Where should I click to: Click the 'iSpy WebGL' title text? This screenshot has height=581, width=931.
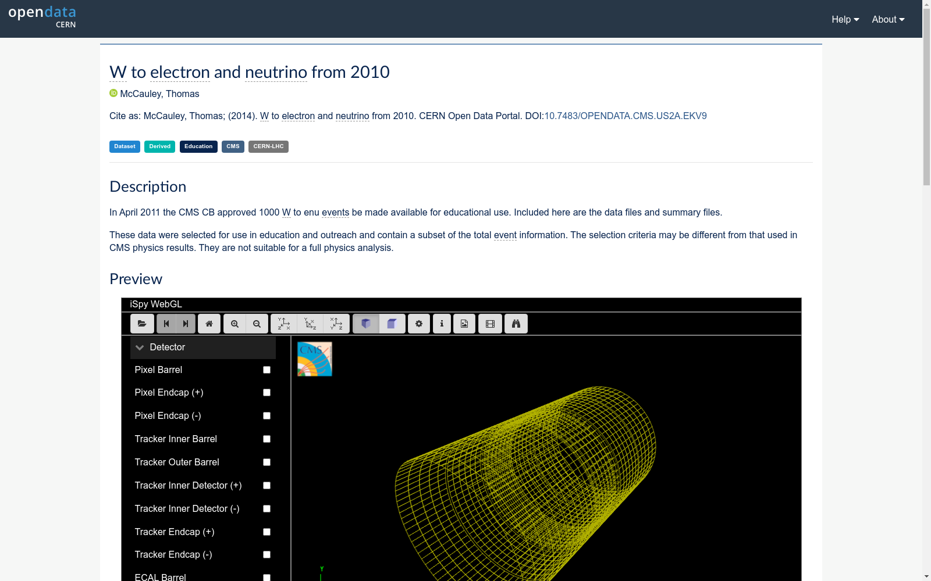(x=156, y=304)
